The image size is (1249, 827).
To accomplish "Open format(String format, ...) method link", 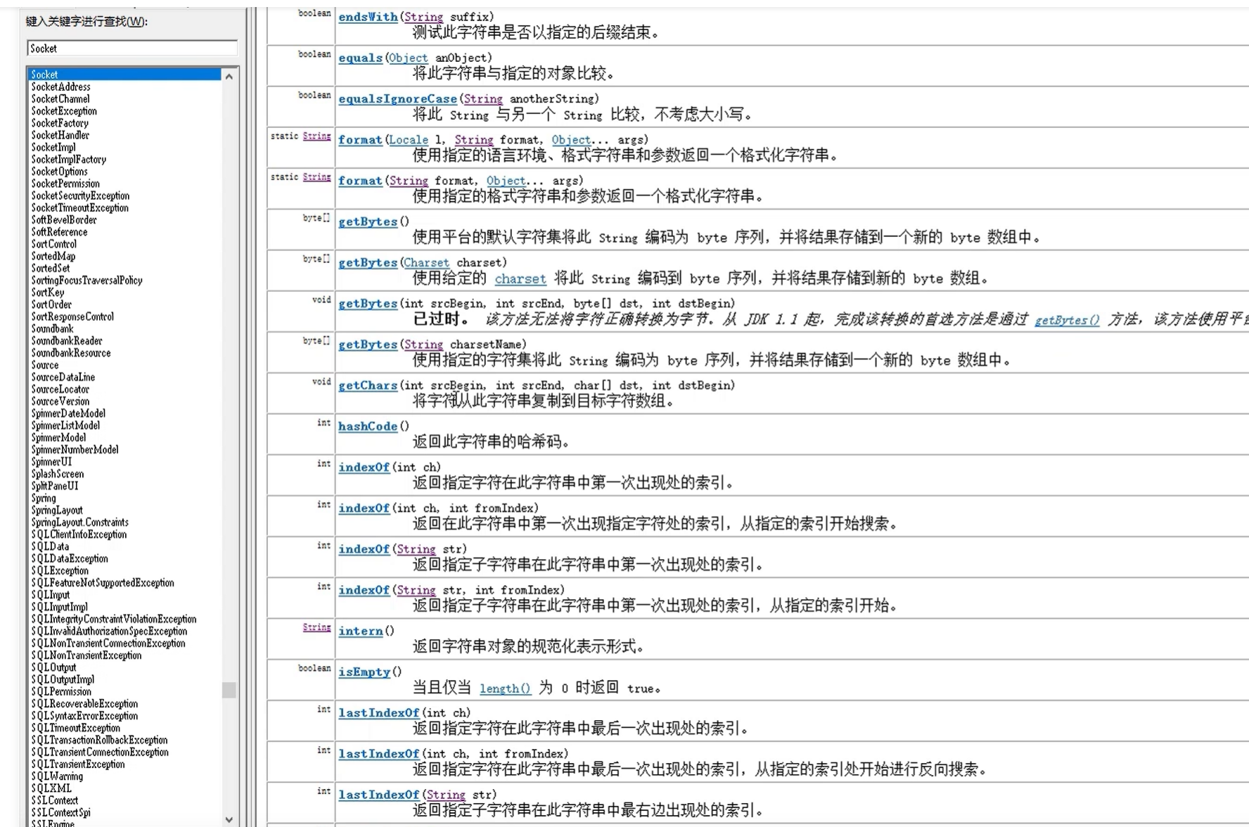I will click(x=360, y=180).
